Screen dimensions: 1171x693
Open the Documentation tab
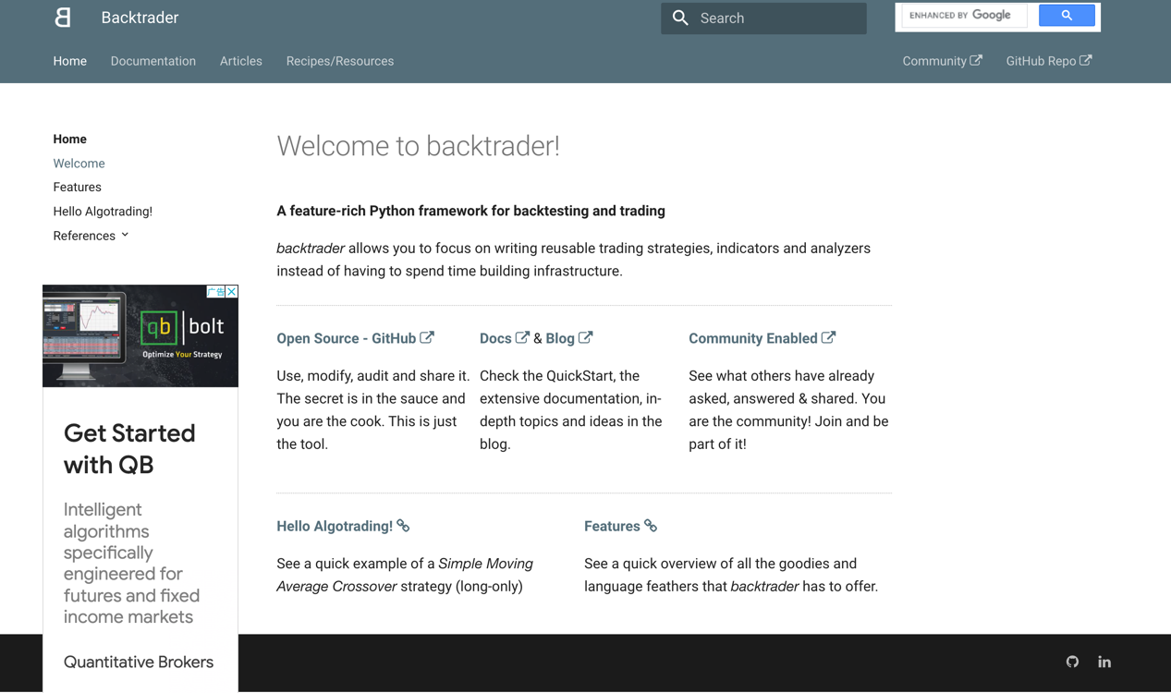(153, 61)
